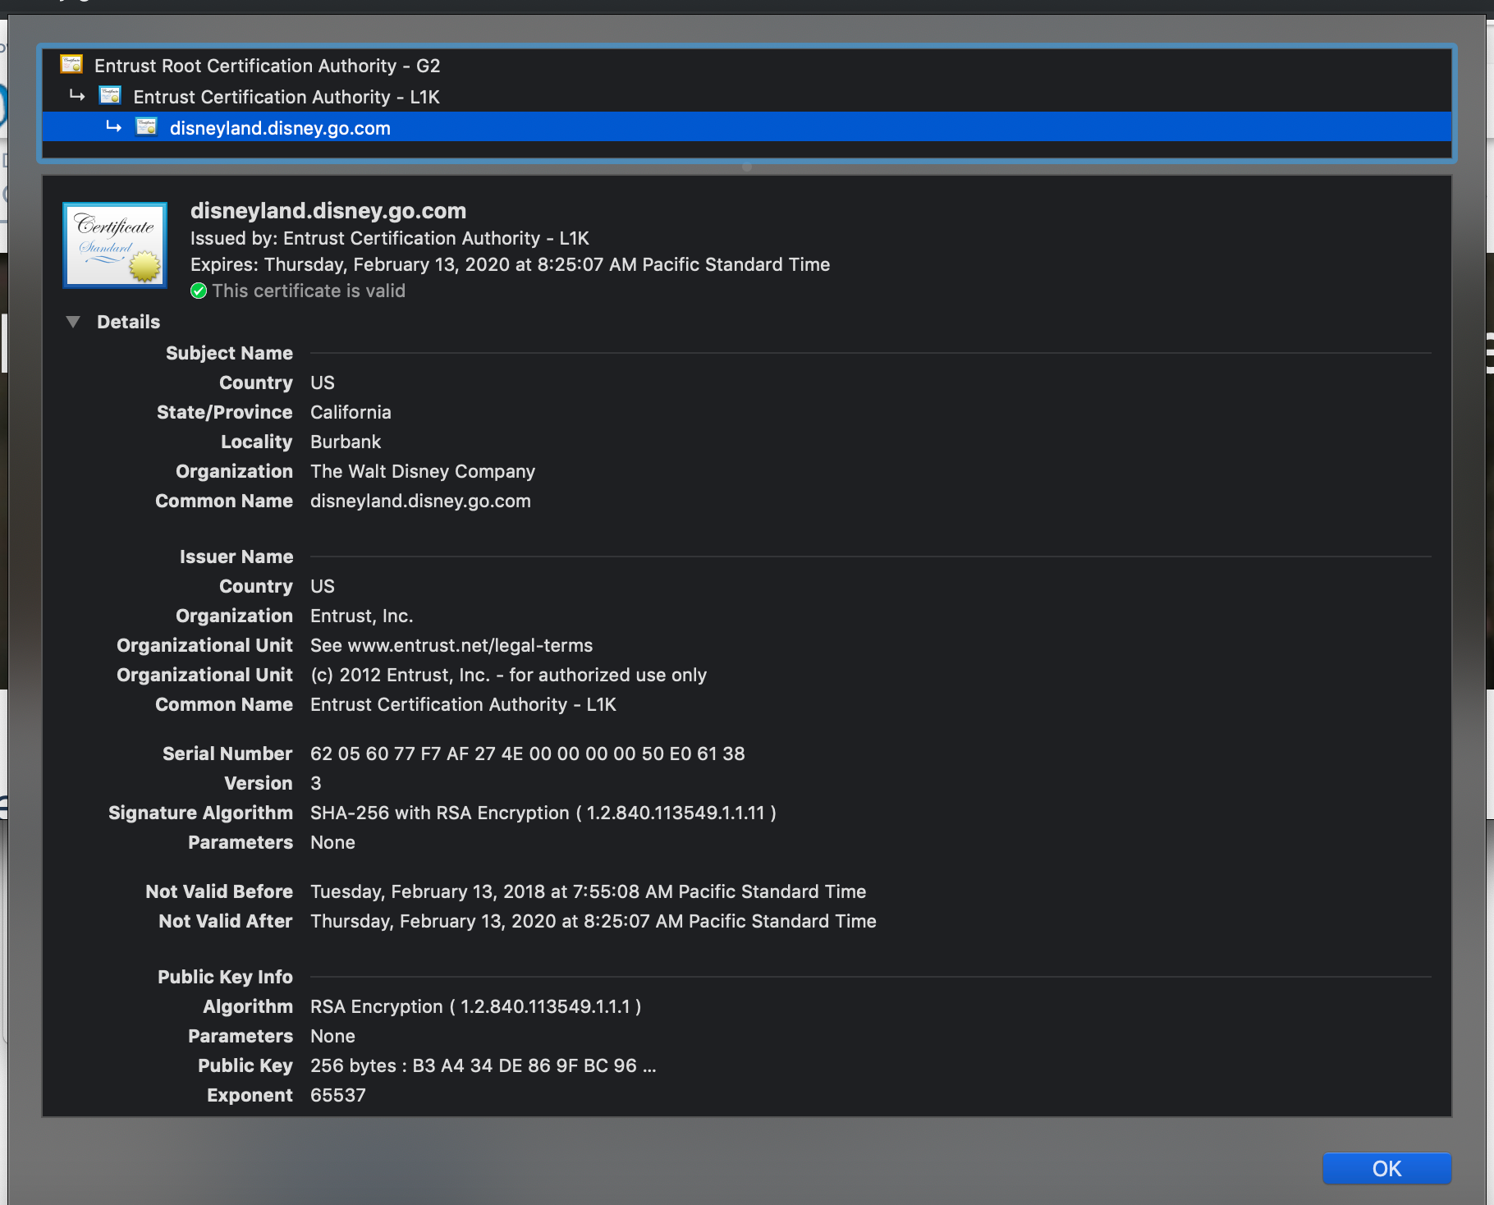Click the Serial Number label
This screenshot has width=1494, height=1205.
pos(227,754)
